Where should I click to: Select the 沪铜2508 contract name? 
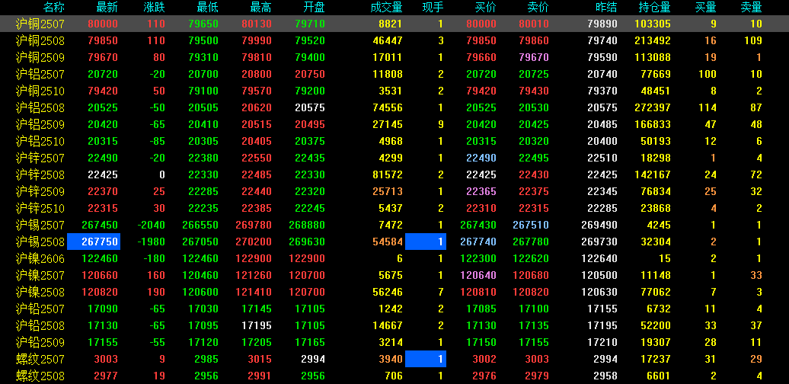[40, 41]
